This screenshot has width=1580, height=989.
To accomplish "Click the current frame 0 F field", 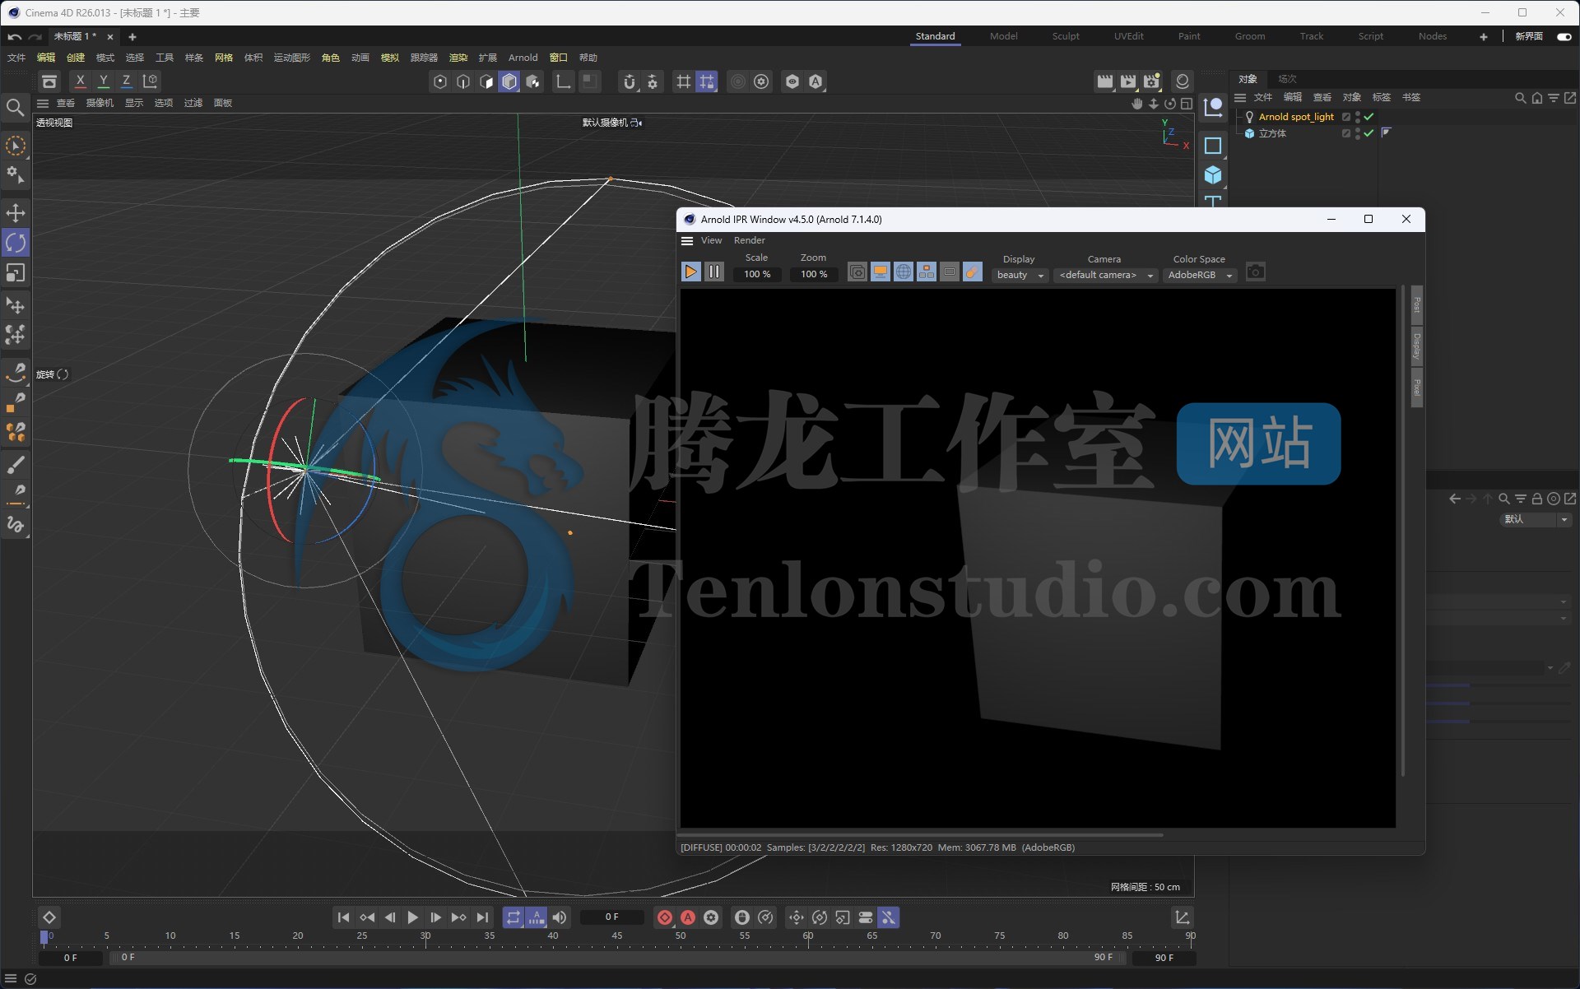I will (x=612, y=917).
